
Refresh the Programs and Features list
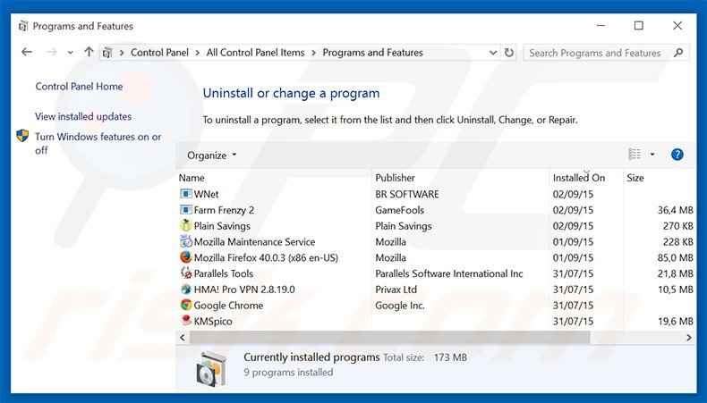tap(509, 53)
